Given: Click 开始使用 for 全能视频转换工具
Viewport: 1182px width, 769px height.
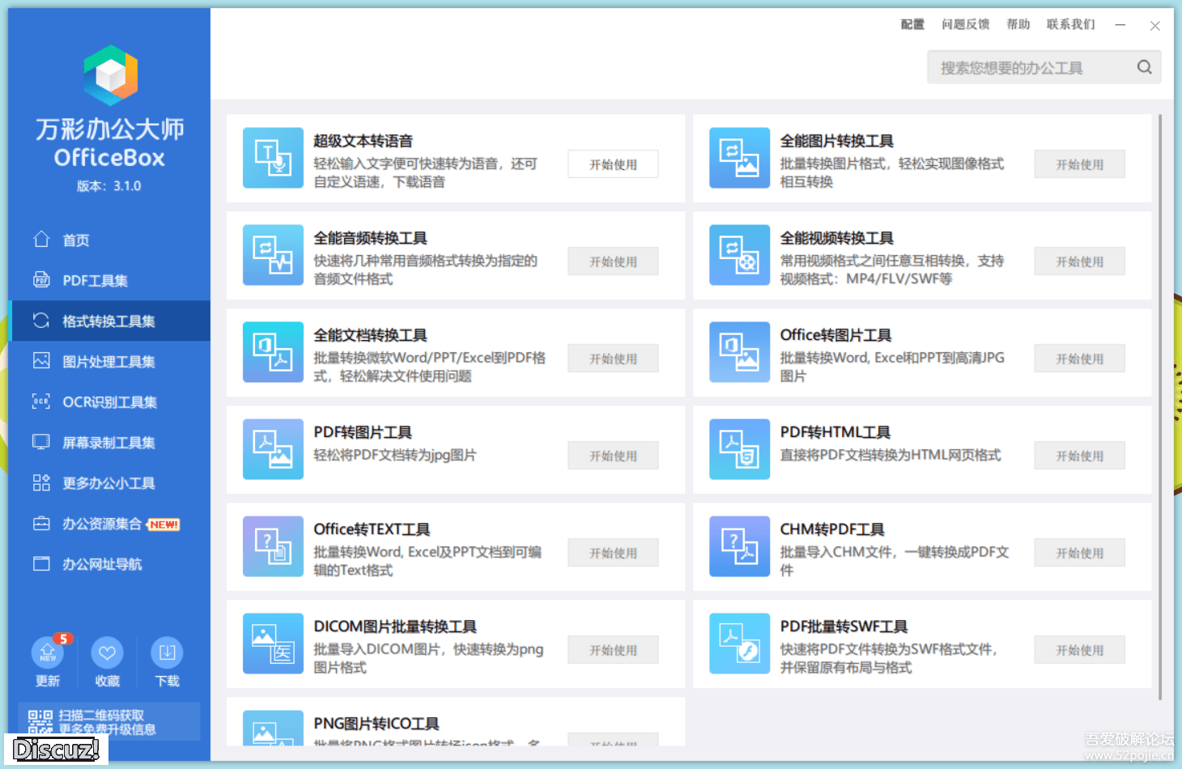Looking at the screenshot, I should 1079,261.
